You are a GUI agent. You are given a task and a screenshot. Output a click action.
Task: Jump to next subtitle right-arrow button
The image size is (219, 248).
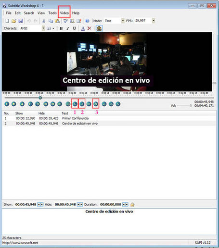coord(38,104)
